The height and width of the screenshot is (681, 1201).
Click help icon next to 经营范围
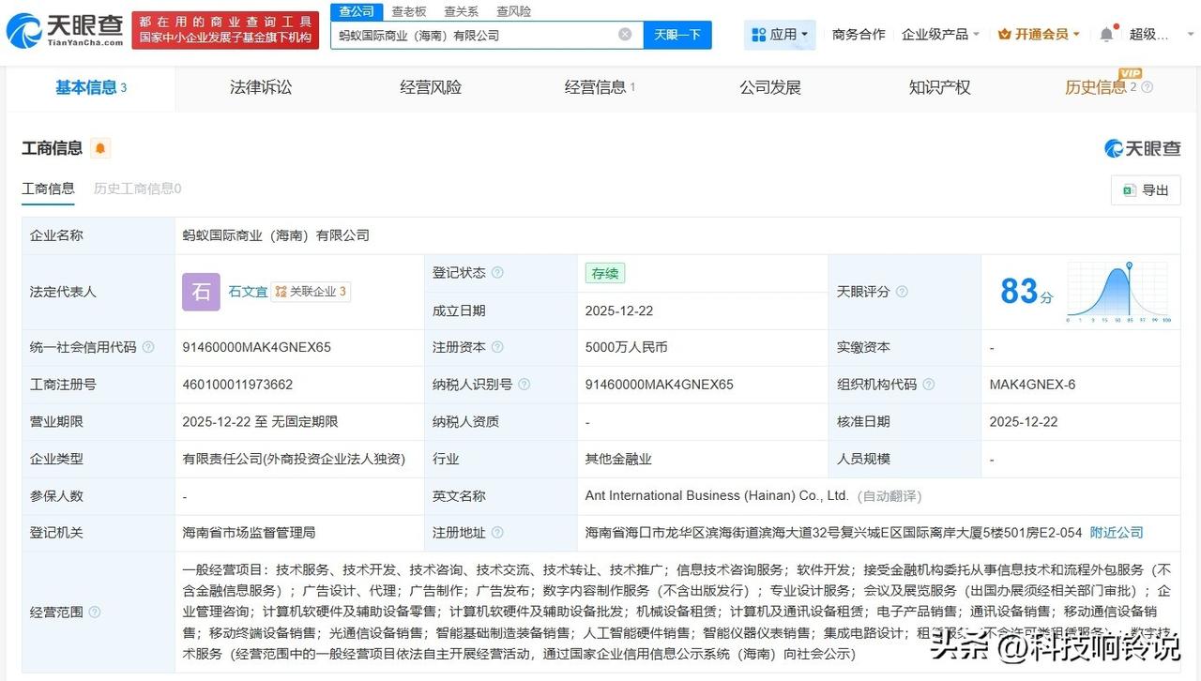(95, 613)
